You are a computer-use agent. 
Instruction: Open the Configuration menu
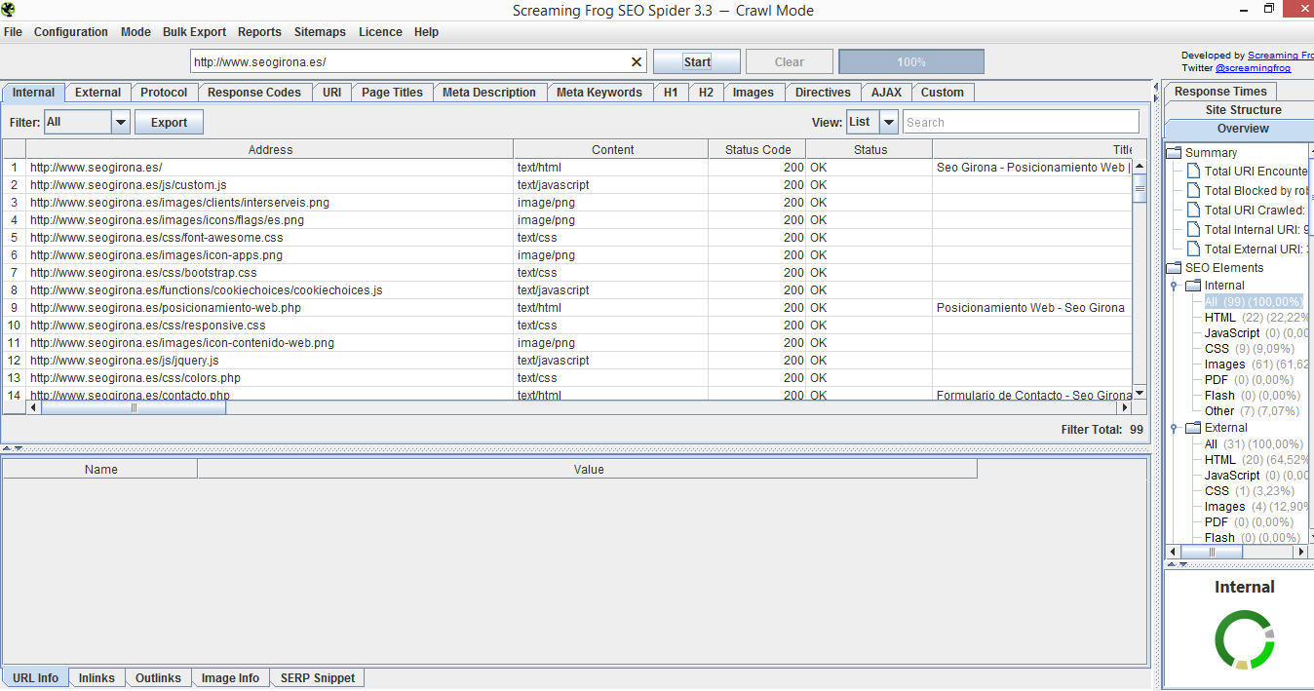point(71,32)
